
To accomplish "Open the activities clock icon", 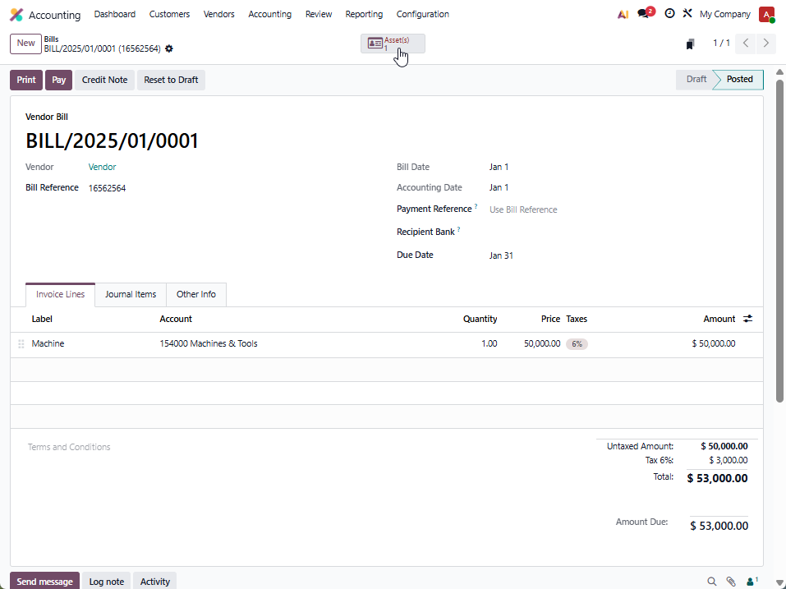I will click(669, 14).
